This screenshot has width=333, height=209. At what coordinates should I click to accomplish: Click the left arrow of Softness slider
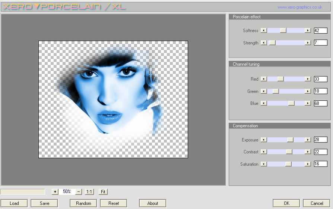(264, 31)
